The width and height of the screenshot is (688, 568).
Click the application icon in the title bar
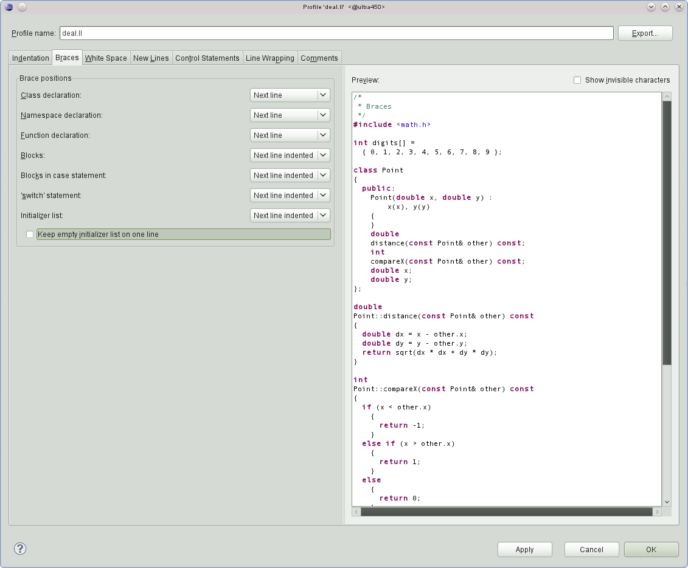9,7
